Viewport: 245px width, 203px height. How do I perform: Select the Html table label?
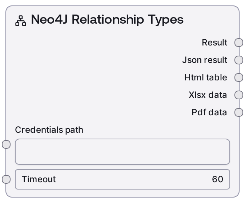point(205,77)
